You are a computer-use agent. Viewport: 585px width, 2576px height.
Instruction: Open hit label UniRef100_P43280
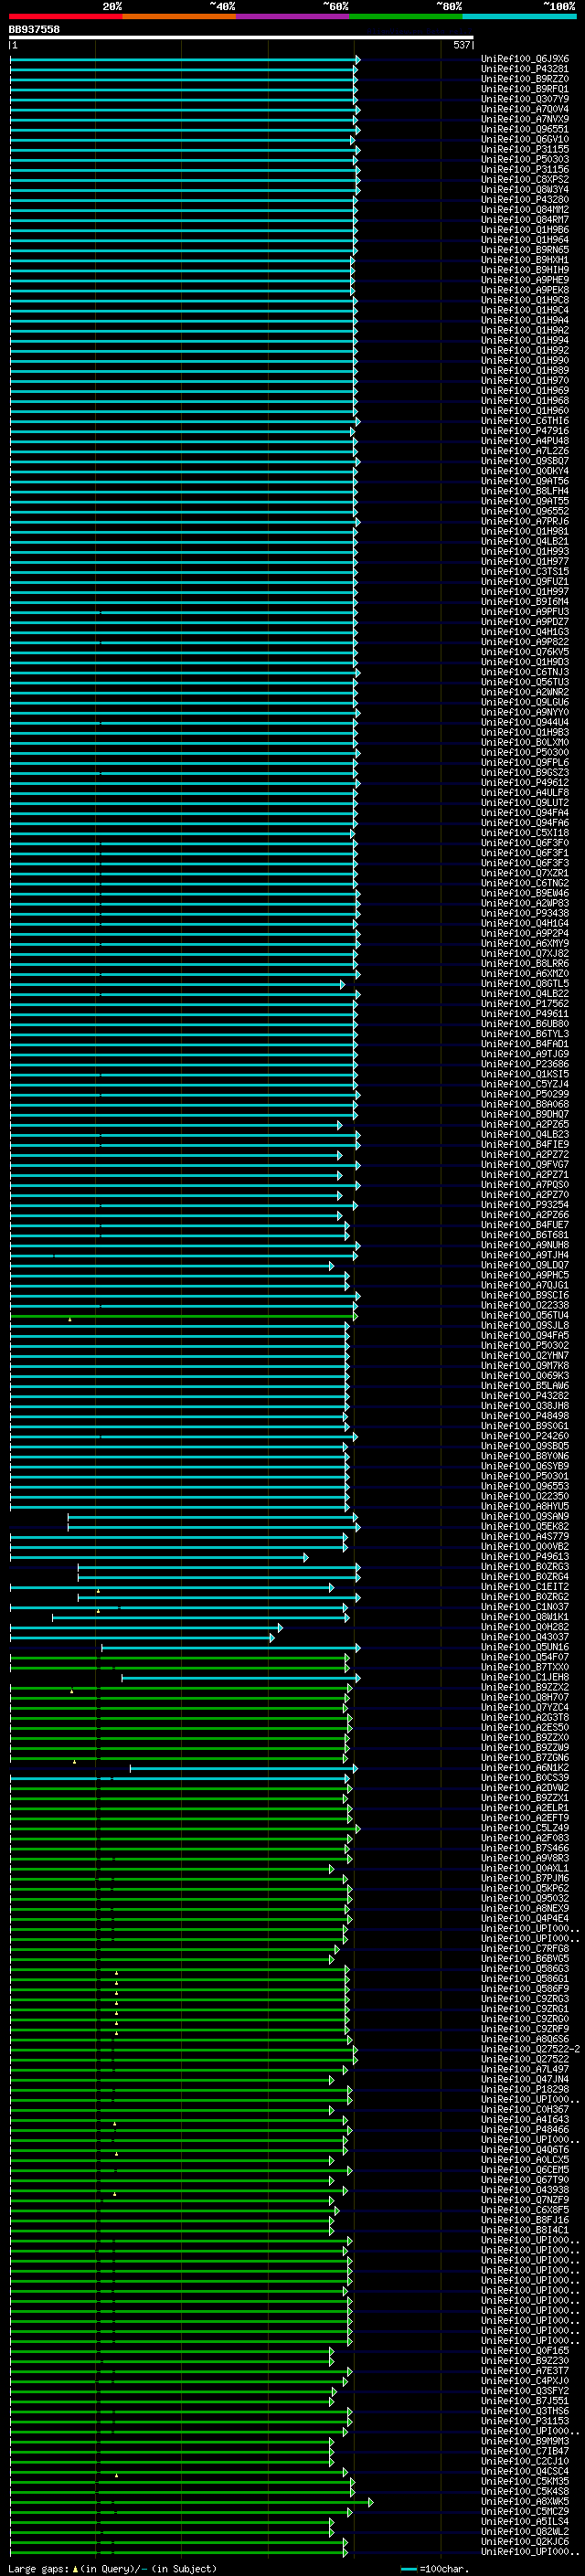coord(525,200)
